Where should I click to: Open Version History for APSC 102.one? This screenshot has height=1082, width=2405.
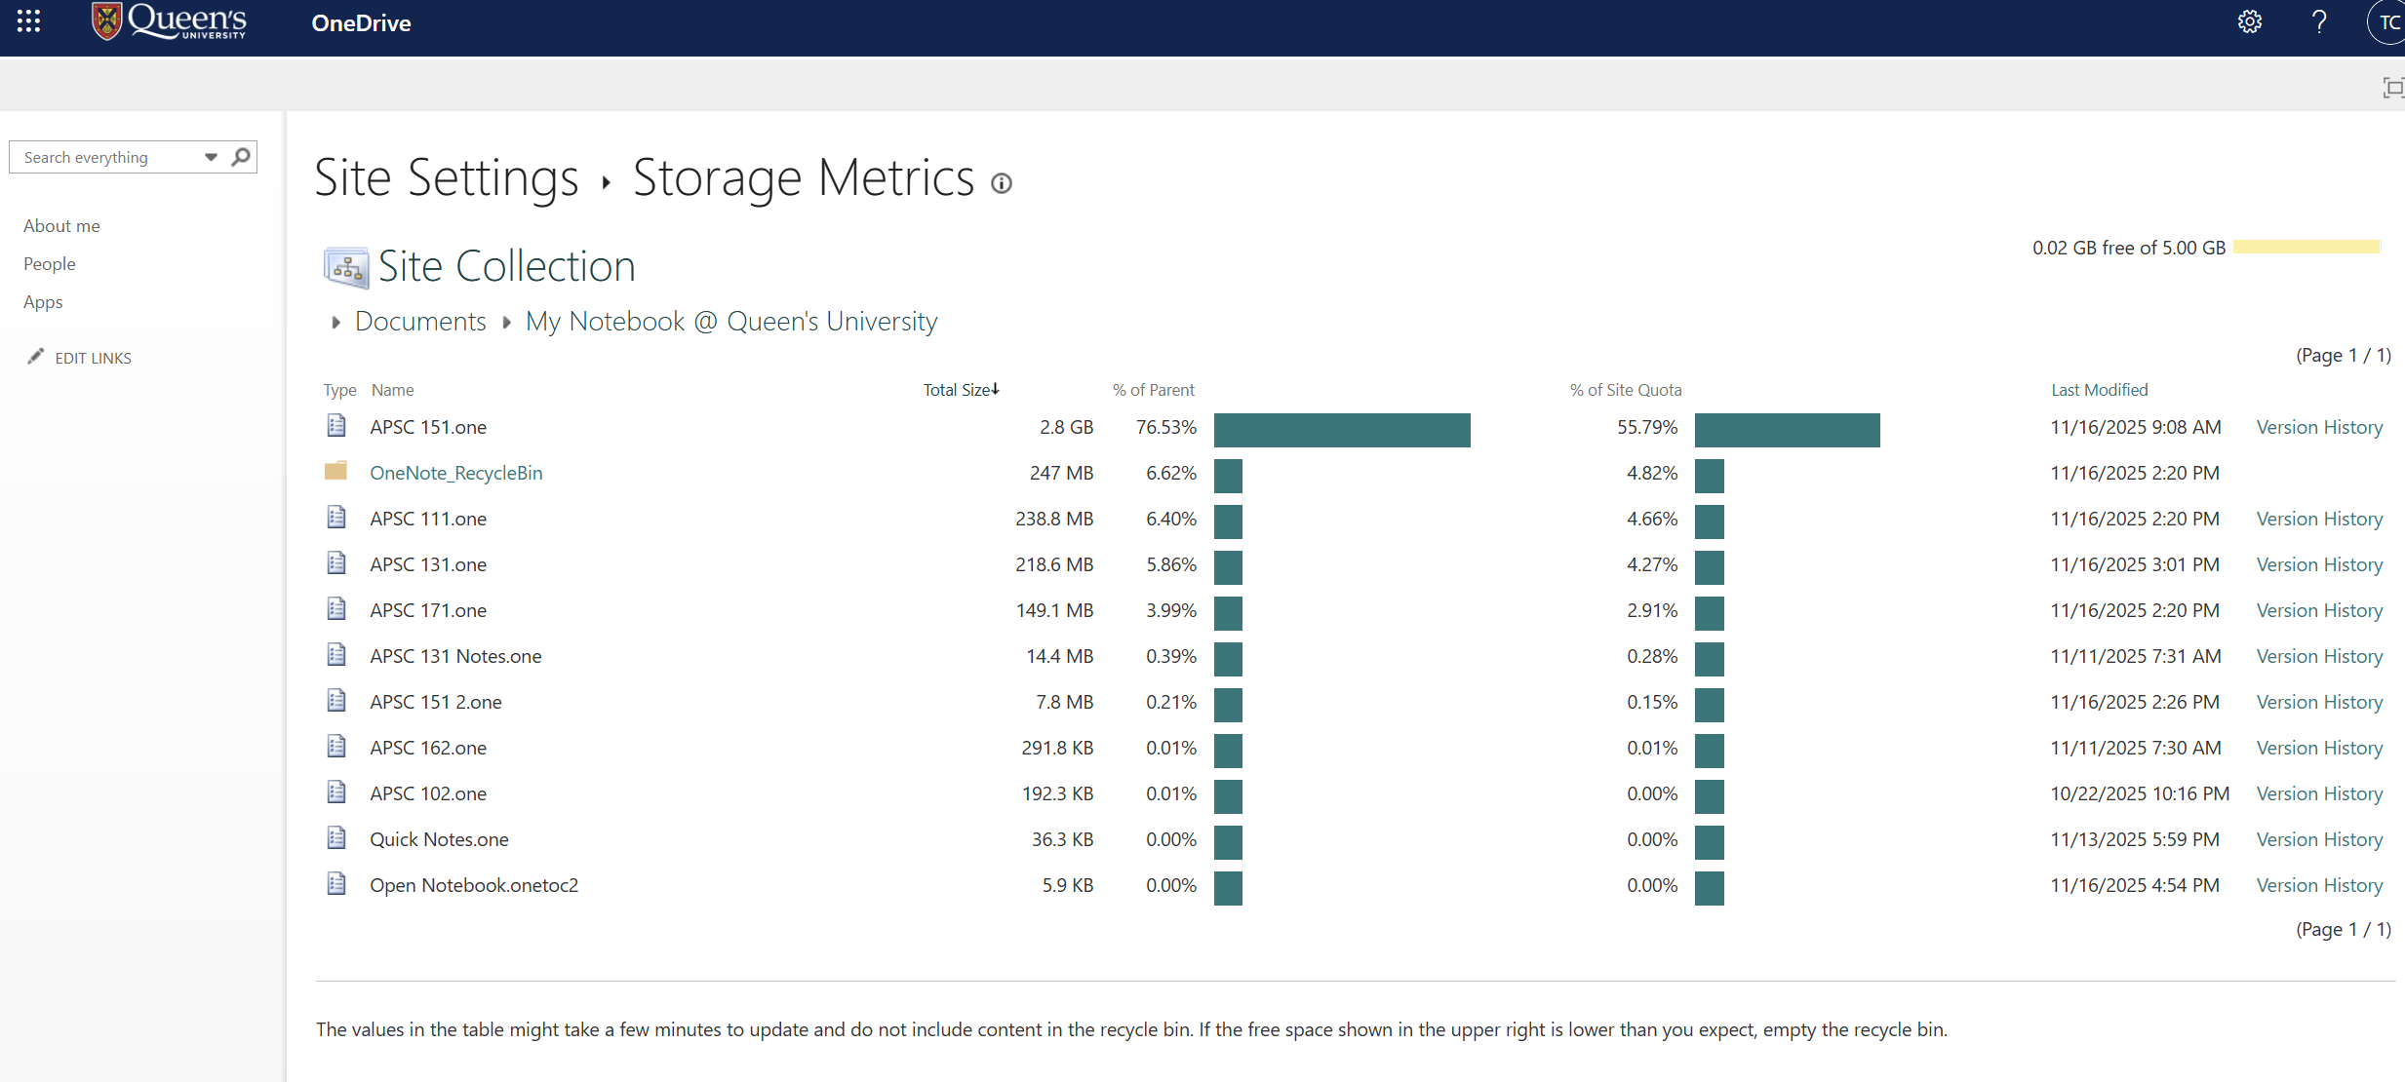pyautogui.click(x=2319, y=793)
